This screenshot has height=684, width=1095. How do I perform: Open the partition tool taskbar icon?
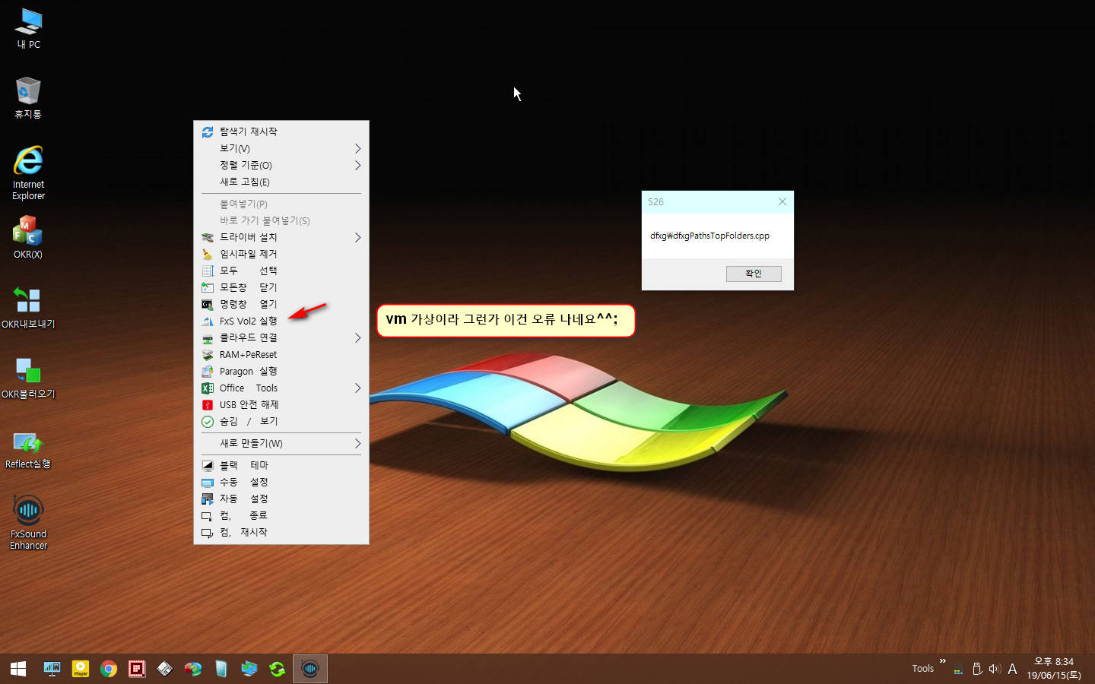coord(193,669)
